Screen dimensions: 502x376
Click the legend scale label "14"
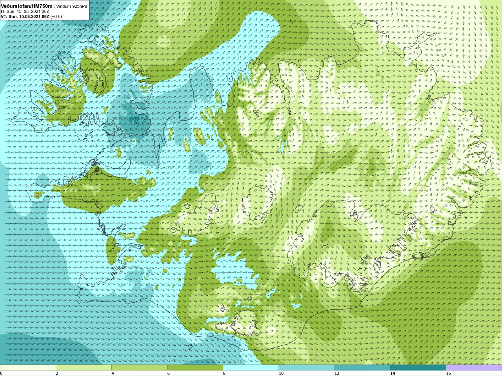393,373
